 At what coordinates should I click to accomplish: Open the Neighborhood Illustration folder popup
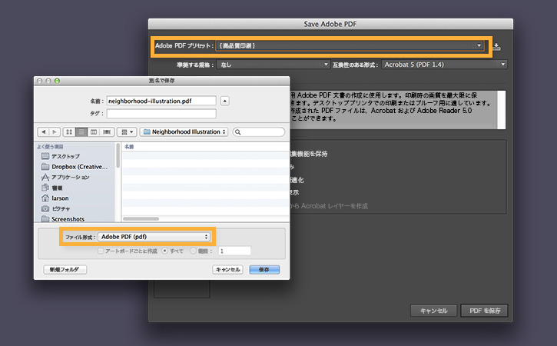point(184,132)
